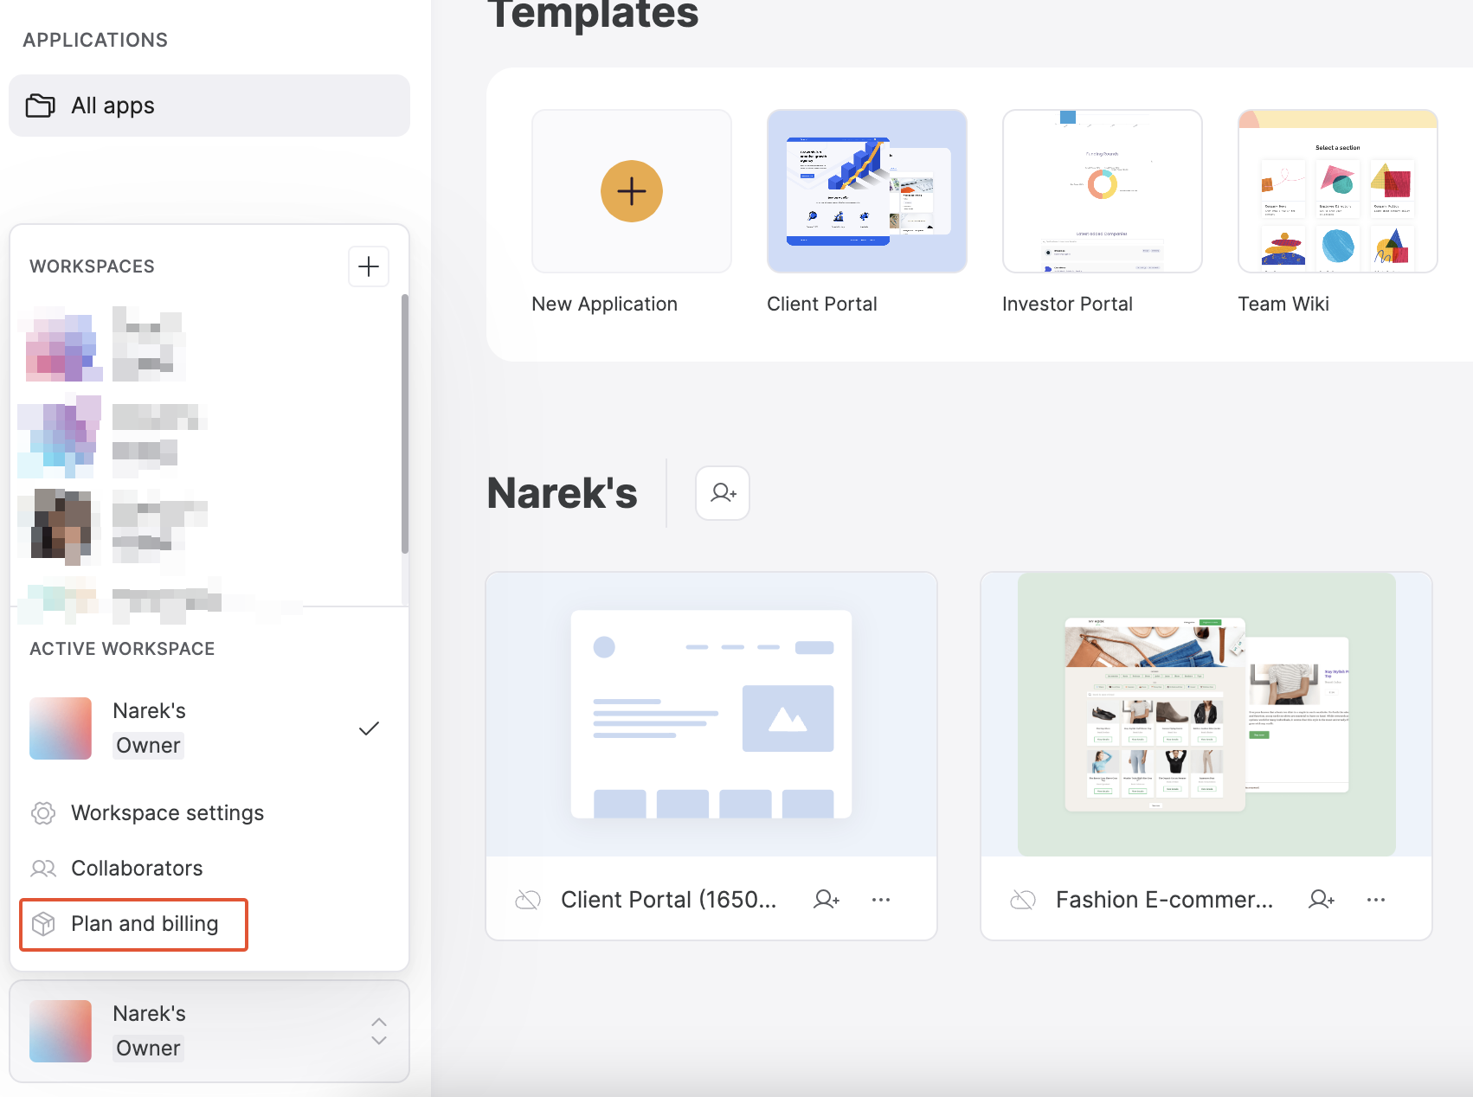The height and width of the screenshot is (1097, 1473).
Task: Click the invite collaborator icon beside Narek's heading
Action: tap(723, 492)
